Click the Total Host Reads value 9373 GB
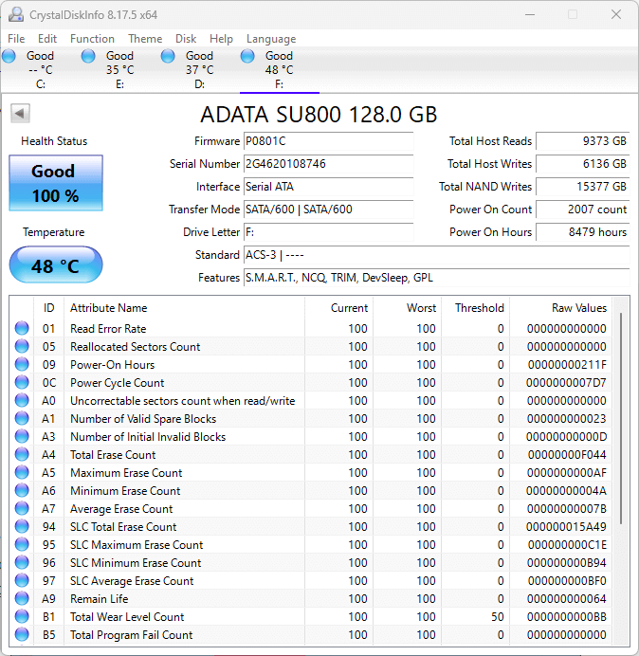This screenshot has width=639, height=656. (582, 141)
